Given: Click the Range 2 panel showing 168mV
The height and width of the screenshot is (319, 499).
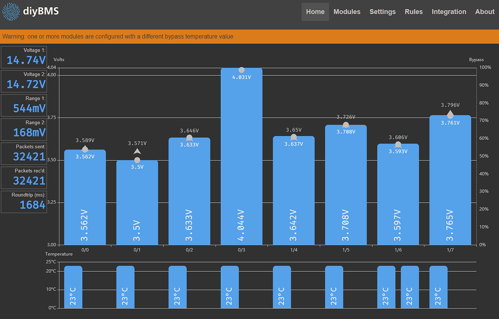Looking at the screenshot, I should pyautogui.click(x=23, y=129).
